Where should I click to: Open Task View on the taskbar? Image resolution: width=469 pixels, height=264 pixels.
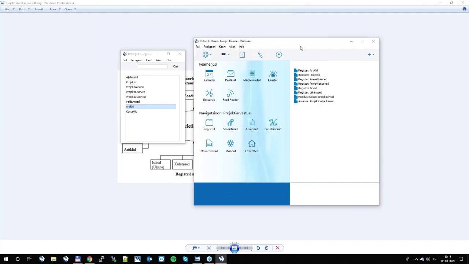29,259
